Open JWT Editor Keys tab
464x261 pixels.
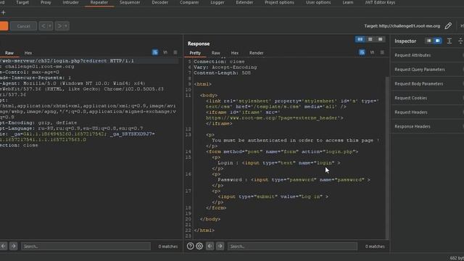click(380, 2)
